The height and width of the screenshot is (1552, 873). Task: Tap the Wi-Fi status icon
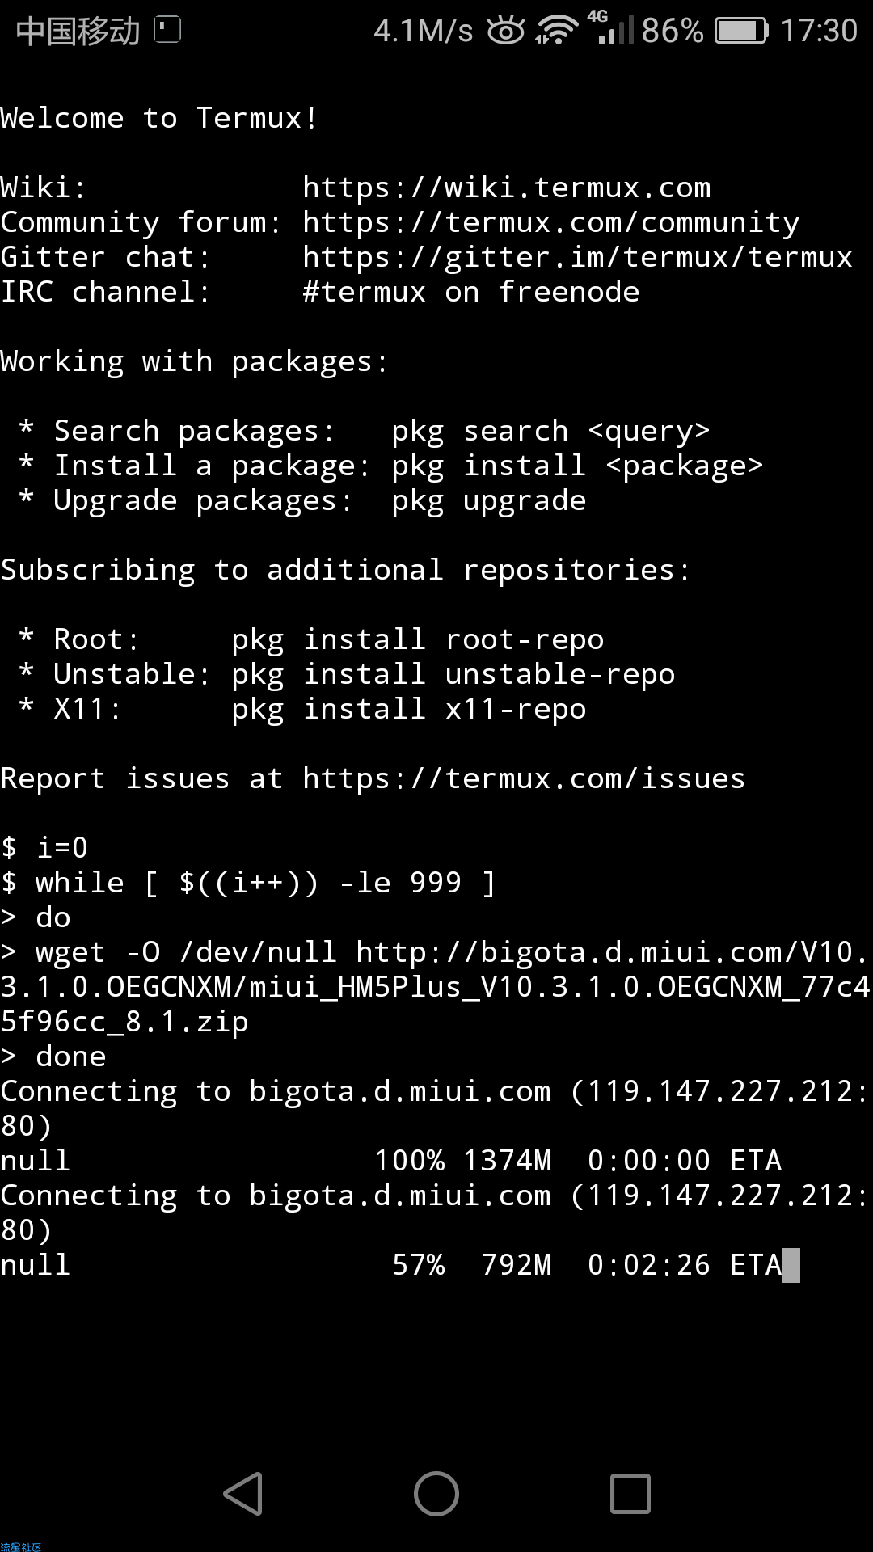point(556,31)
